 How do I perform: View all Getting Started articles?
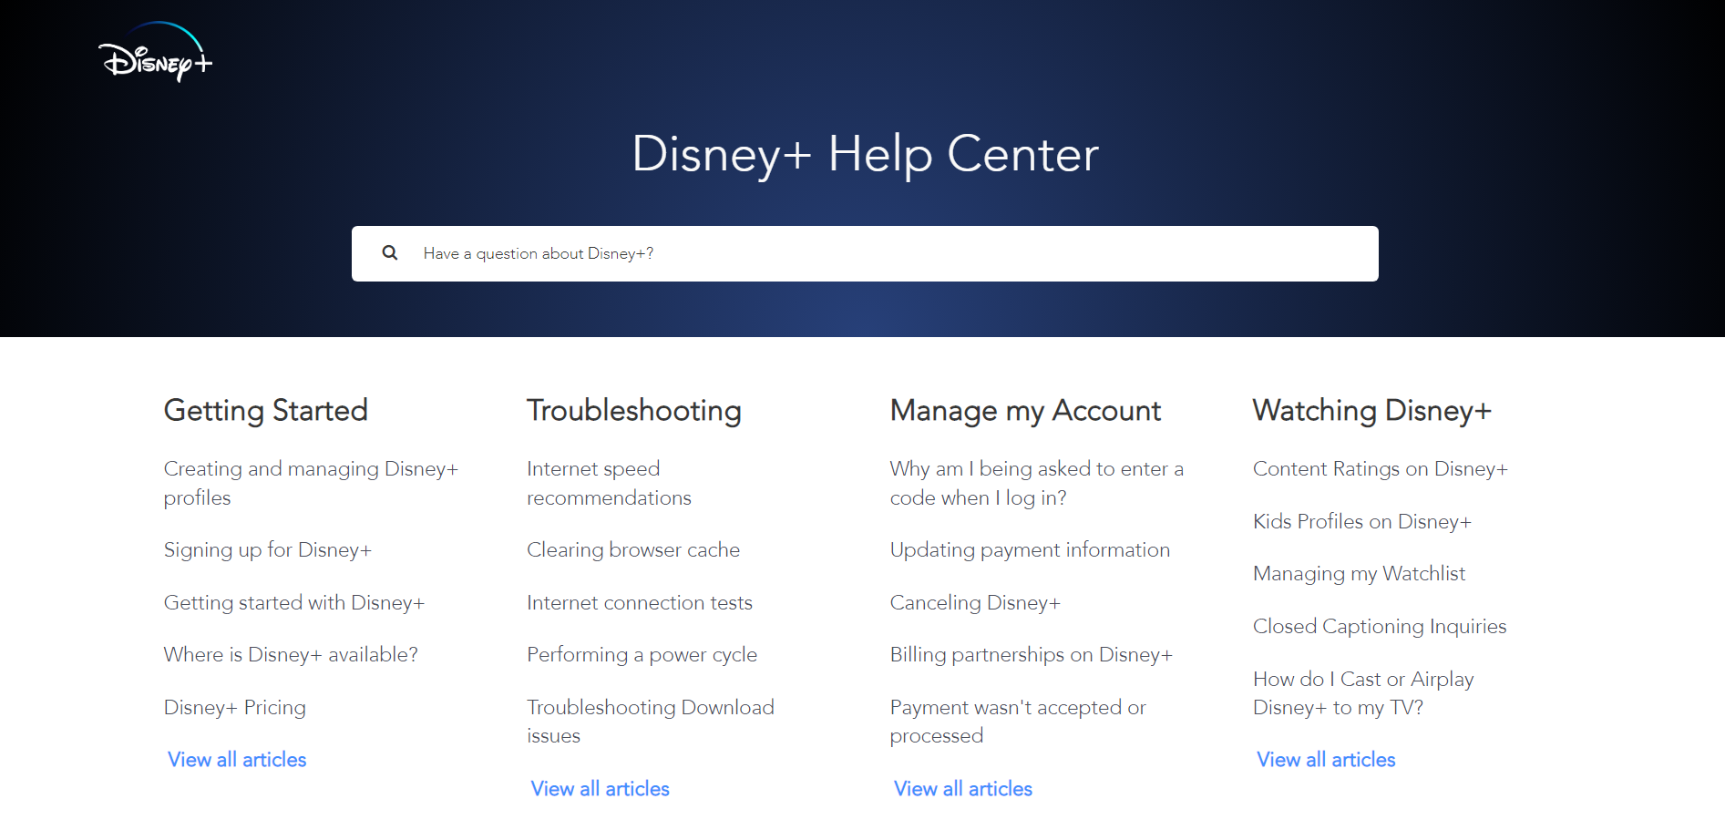(x=236, y=759)
